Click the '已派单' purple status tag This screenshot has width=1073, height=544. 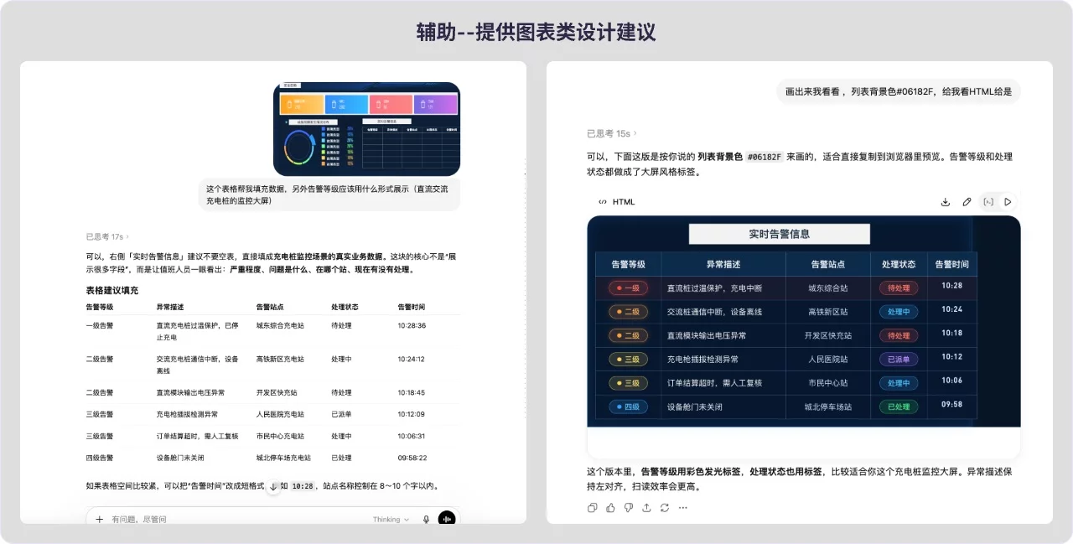pos(899,360)
